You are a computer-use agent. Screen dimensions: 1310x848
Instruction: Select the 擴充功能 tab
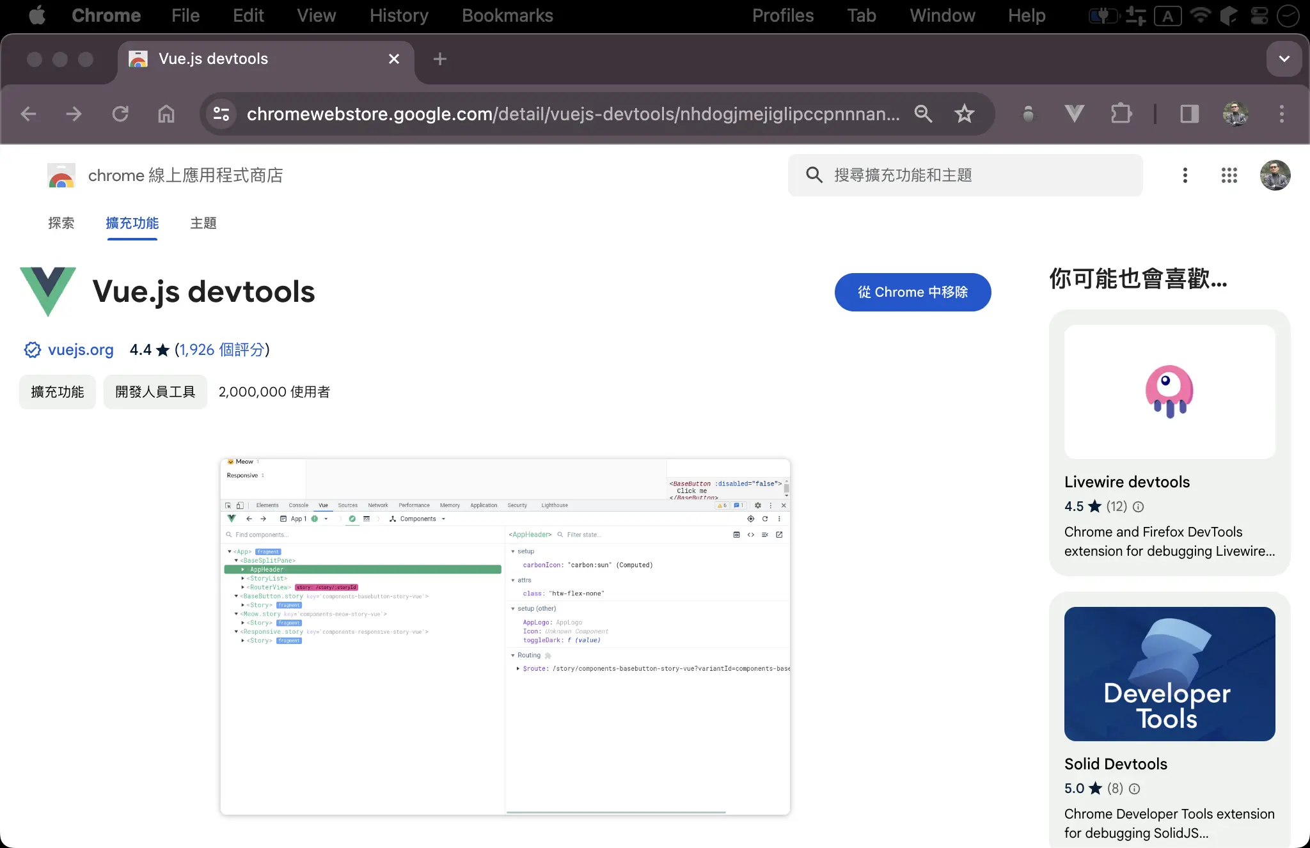coord(132,223)
